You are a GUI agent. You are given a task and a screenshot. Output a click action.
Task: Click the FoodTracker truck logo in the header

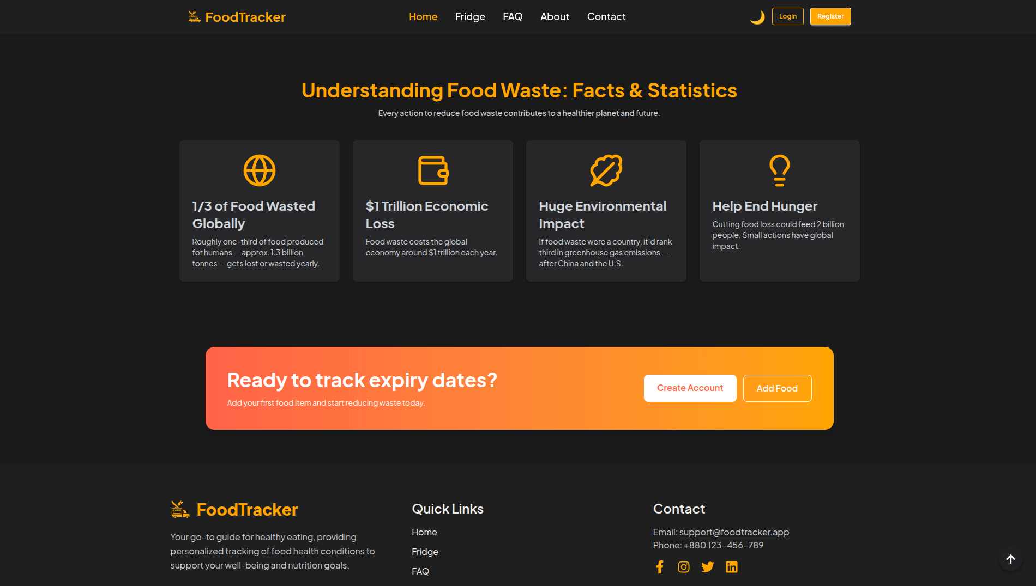click(x=193, y=16)
